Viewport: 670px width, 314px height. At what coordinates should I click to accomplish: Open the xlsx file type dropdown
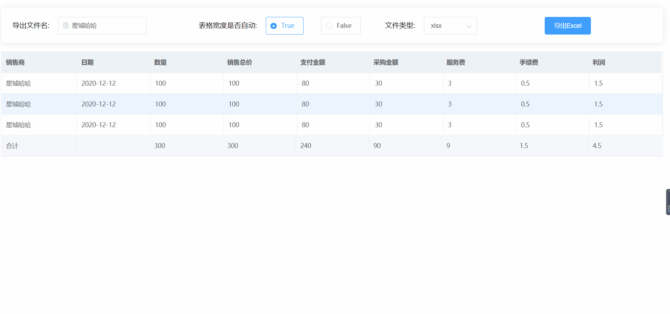450,26
